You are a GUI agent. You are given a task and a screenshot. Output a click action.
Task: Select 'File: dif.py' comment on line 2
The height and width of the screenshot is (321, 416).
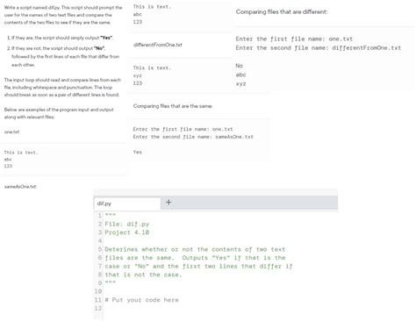[127, 225]
